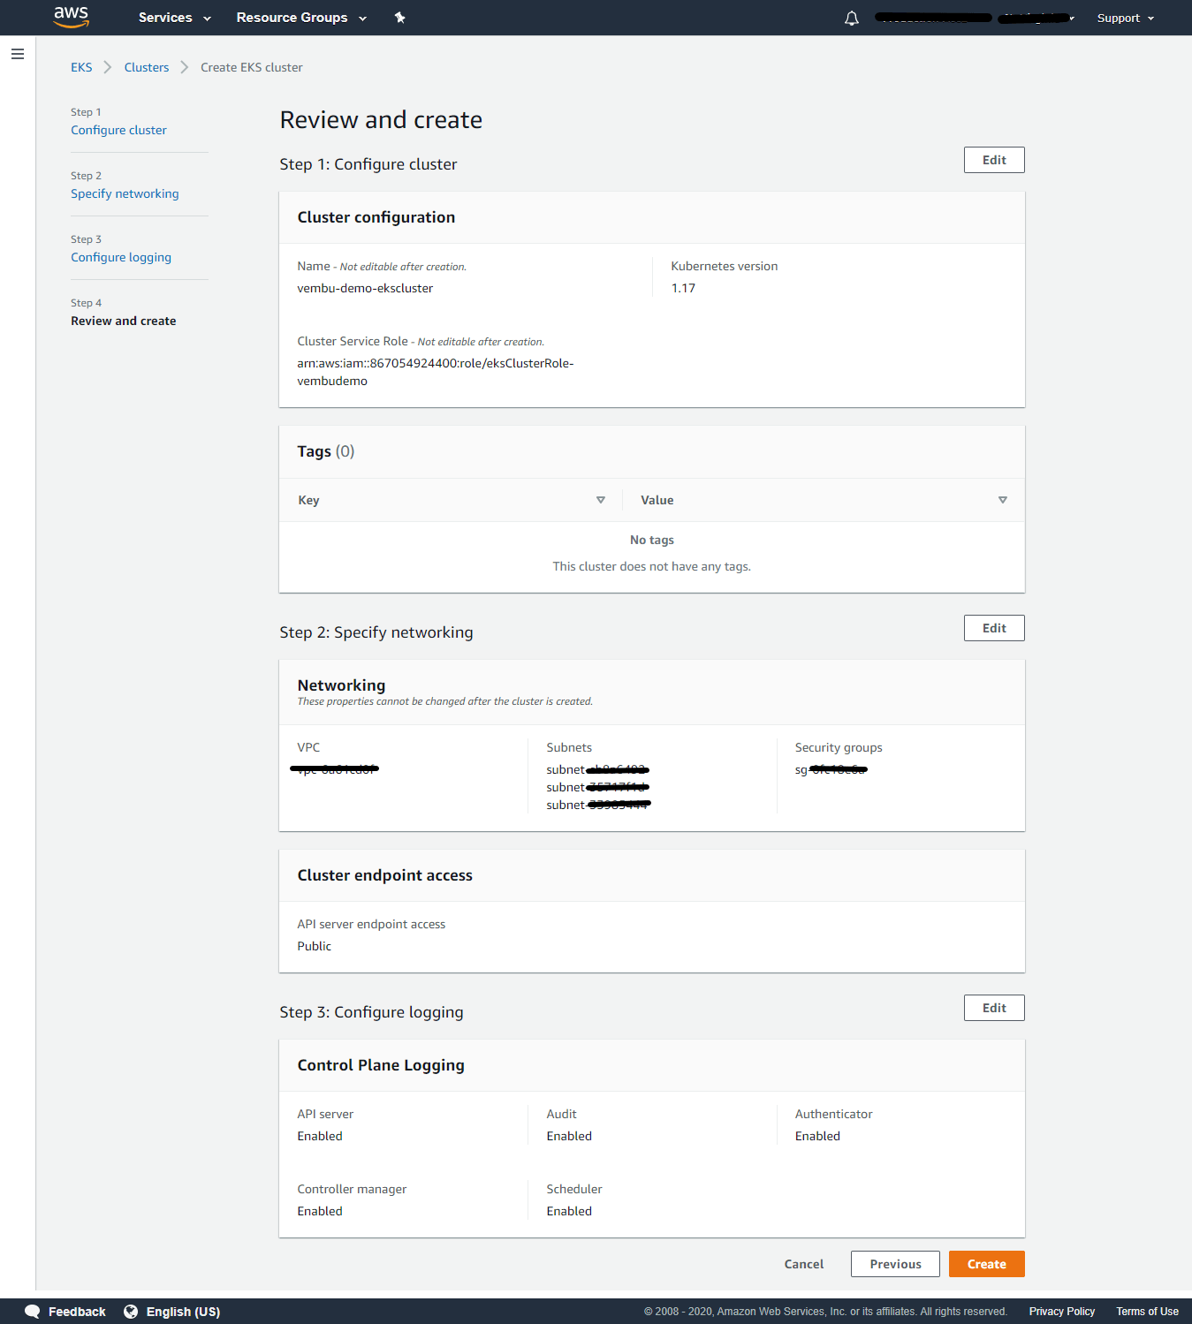1192x1324 pixels.
Task: Expand the Resource Groups dropdown
Action: pos(301,18)
